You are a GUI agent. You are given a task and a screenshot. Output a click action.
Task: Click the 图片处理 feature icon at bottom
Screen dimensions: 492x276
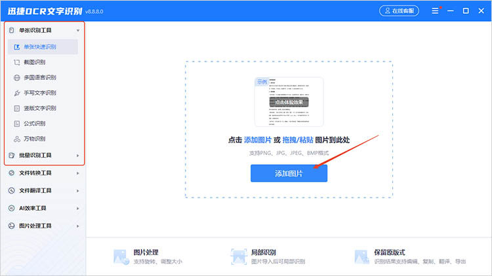tap(121, 257)
